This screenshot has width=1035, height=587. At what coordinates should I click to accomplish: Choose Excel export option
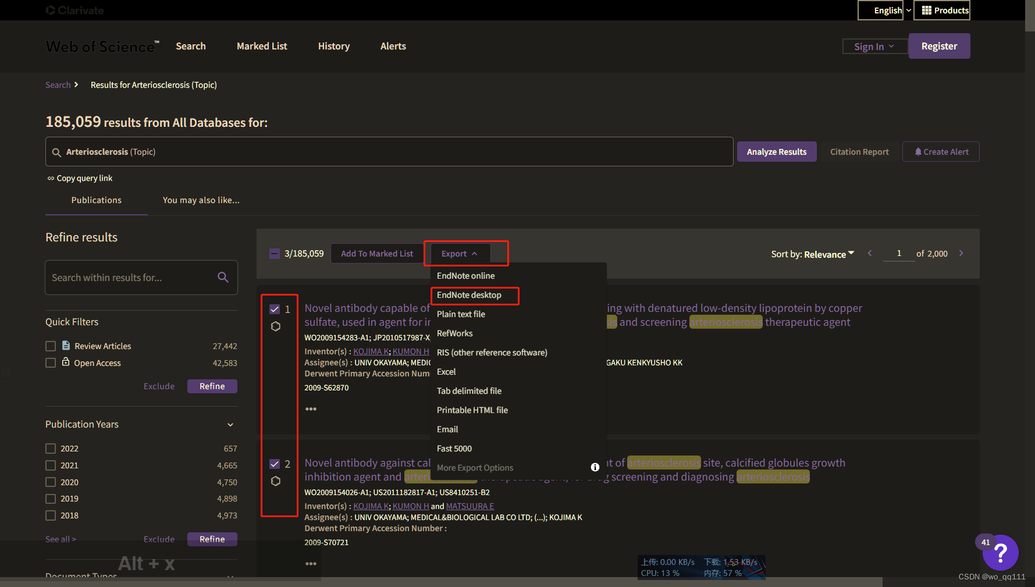click(446, 372)
